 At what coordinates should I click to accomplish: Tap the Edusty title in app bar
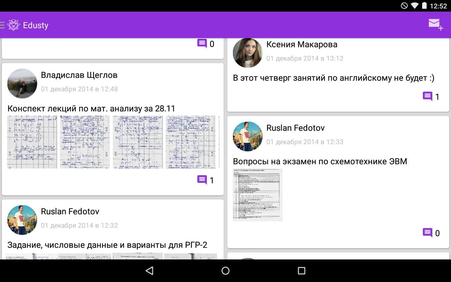coord(36,25)
